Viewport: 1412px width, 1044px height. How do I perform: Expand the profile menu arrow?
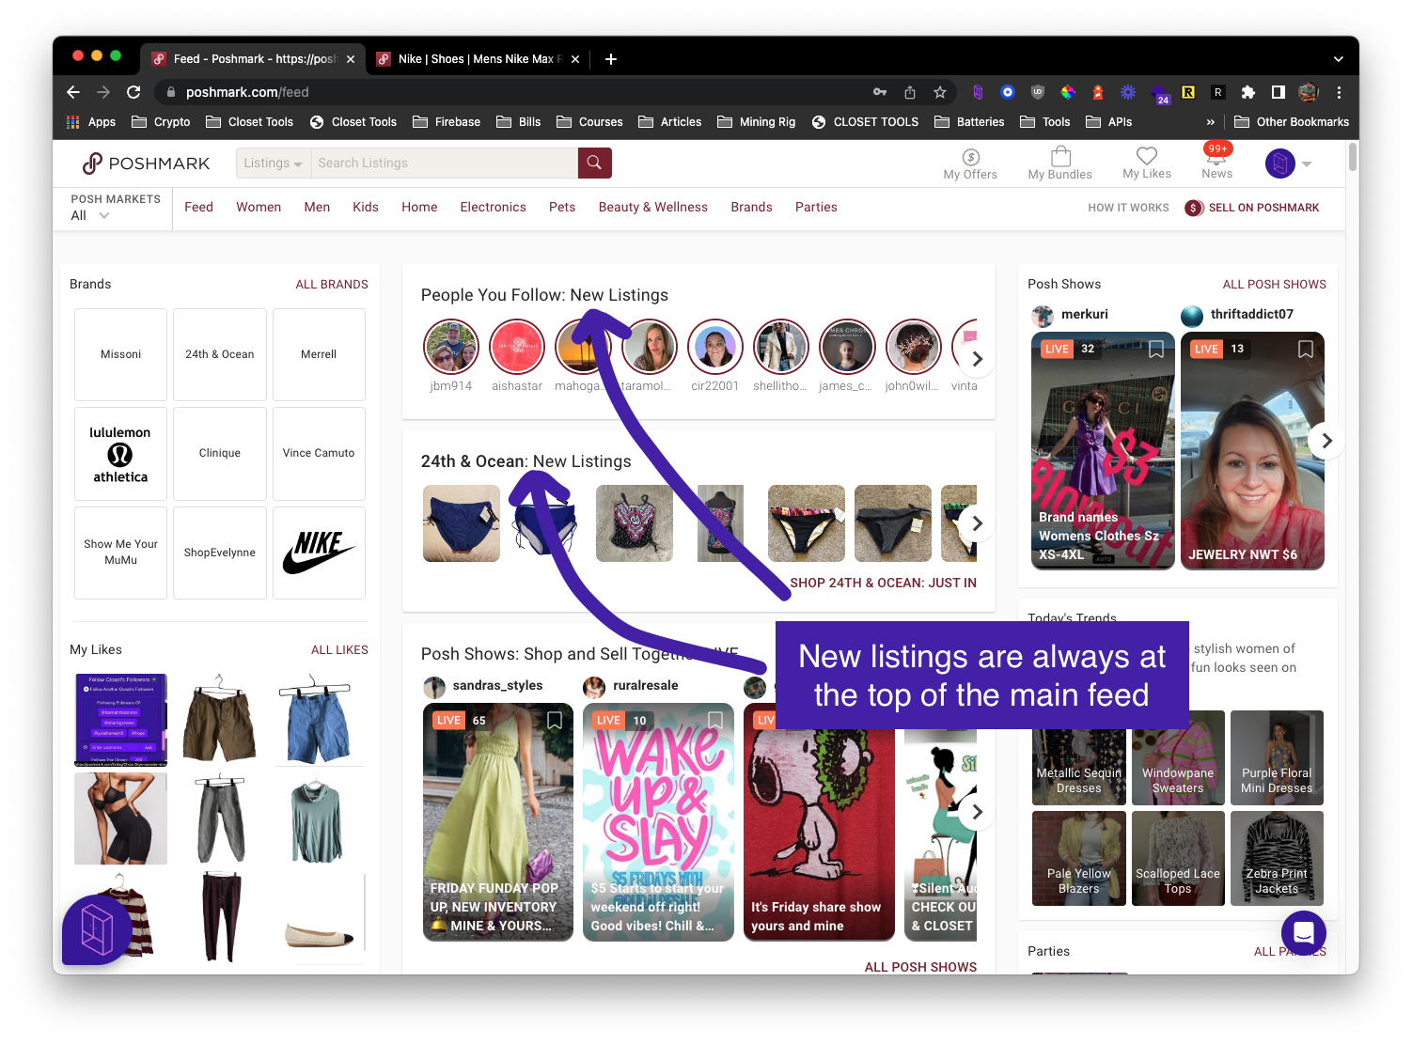pyautogui.click(x=1307, y=164)
